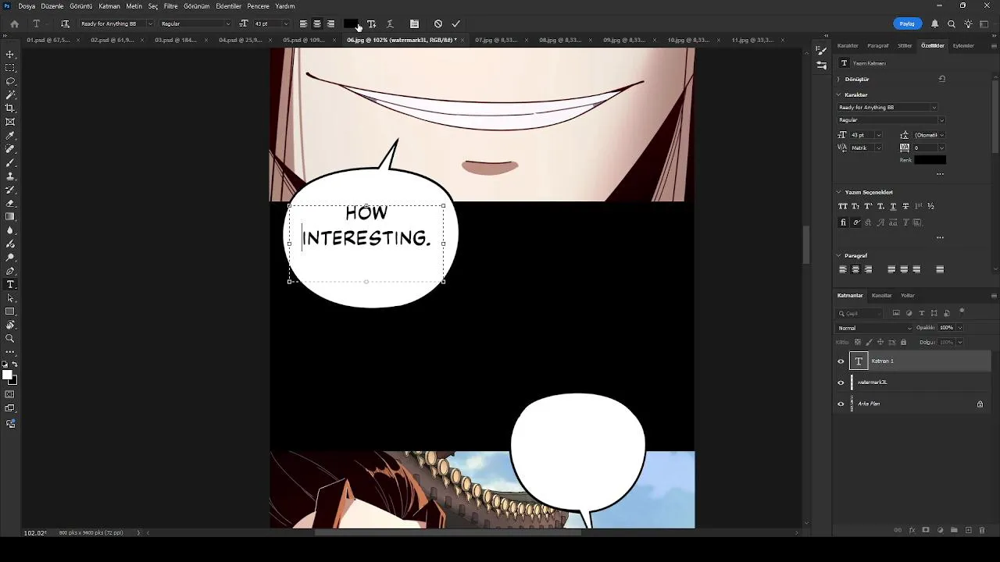This screenshot has width=1000, height=562.
Task: Toggle Underline in Yazım Seçenekleri
Action: pos(893,206)
